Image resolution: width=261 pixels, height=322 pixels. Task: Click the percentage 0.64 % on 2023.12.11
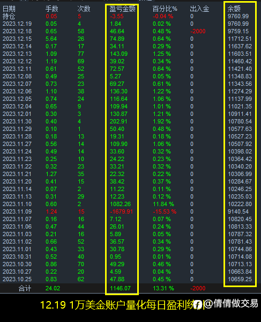point(162,69)
